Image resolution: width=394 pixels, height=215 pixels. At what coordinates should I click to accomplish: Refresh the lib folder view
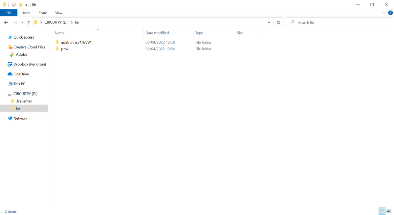tap(278, 22)
